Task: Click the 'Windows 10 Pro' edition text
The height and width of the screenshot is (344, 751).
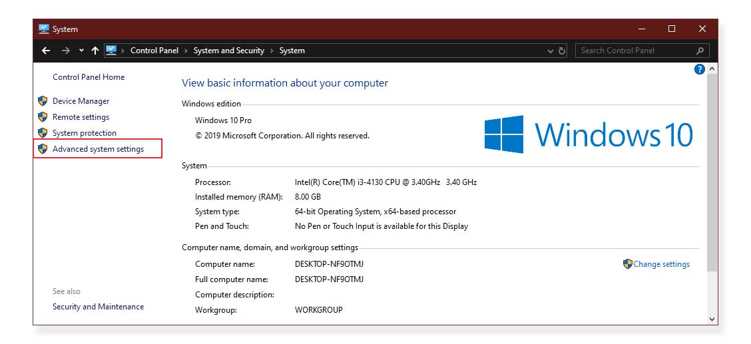Action: pyautogui.click(x=223, y=120)
